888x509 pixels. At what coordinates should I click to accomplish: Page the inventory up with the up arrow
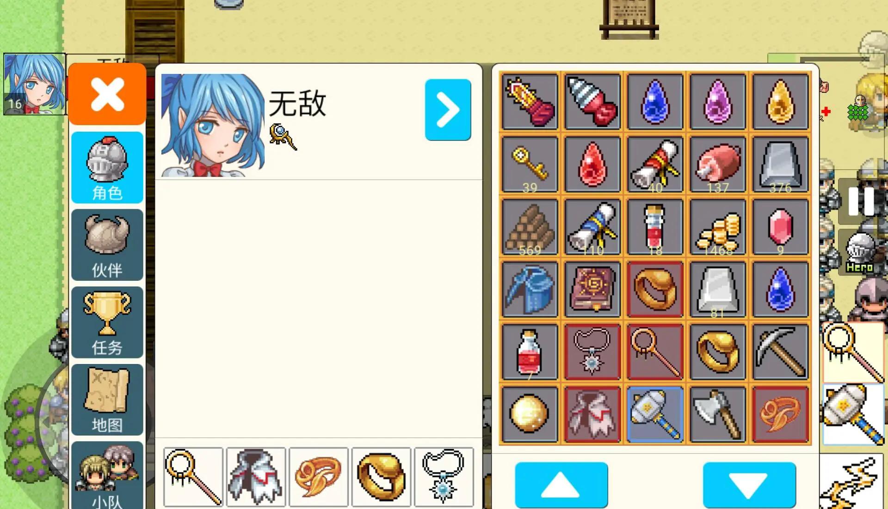[561, 485]
